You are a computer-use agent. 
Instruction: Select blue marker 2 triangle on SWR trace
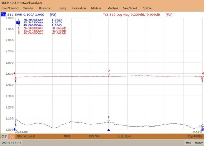(x=108, y=121)
